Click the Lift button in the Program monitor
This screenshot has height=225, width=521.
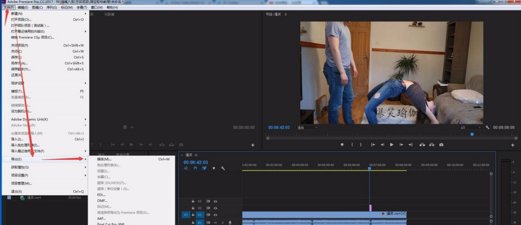(422, 145)
